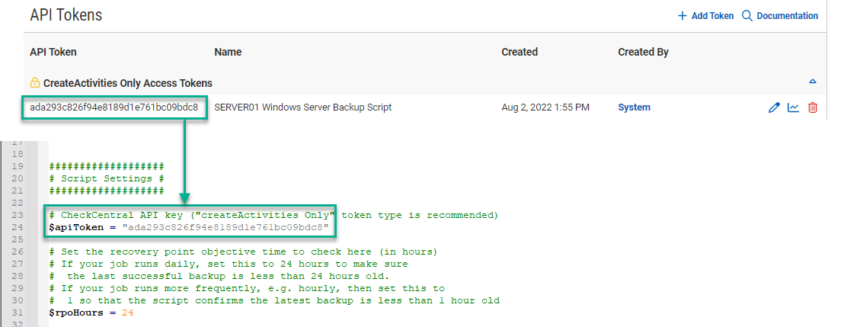Collapse the CreateActivities Only Access Tokens group
The height and width of the screenshot is (327, 844).
click(x=813, y=82)
